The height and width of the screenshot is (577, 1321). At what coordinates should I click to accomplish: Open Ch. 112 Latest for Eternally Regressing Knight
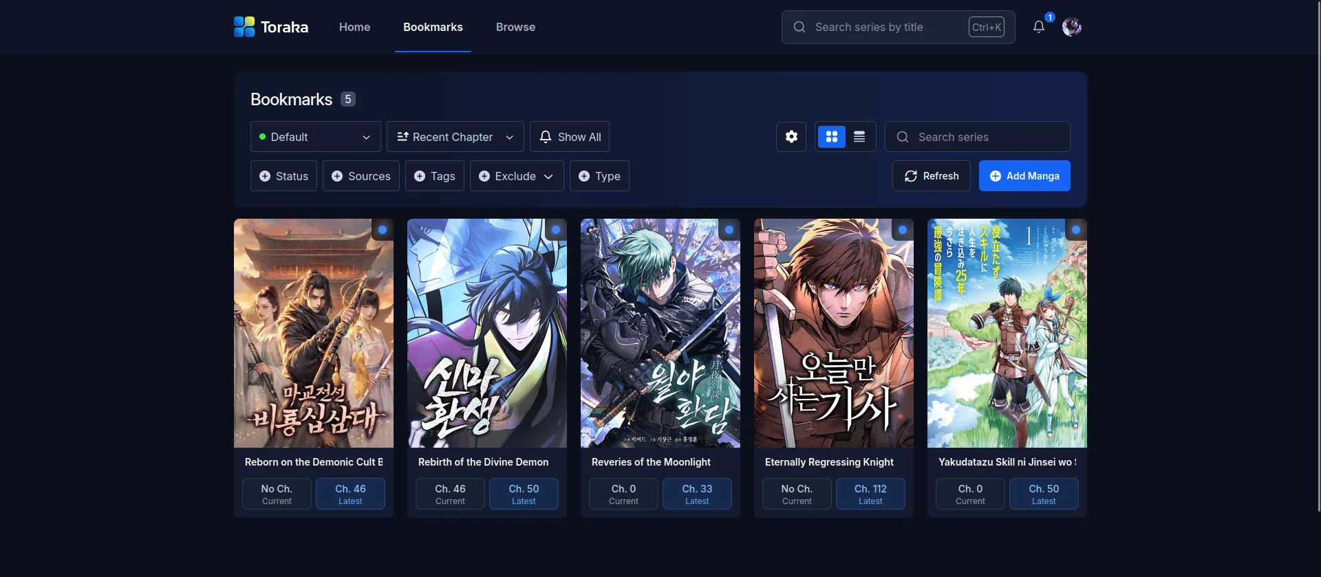coord(870,494)
